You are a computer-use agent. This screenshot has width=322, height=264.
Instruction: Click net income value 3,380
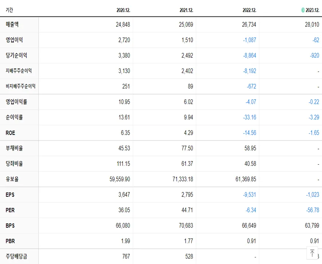[124, 56]
